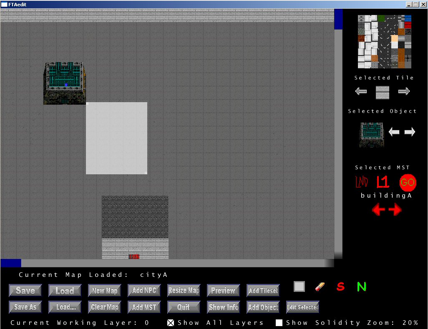Click the dark red LND icon
Image resolution: width=428 pixels, height=329 pixels.
361,182
